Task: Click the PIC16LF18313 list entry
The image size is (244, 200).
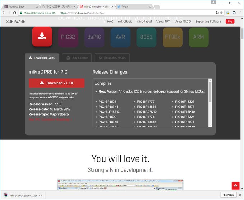Action: [x=109, y=112]
